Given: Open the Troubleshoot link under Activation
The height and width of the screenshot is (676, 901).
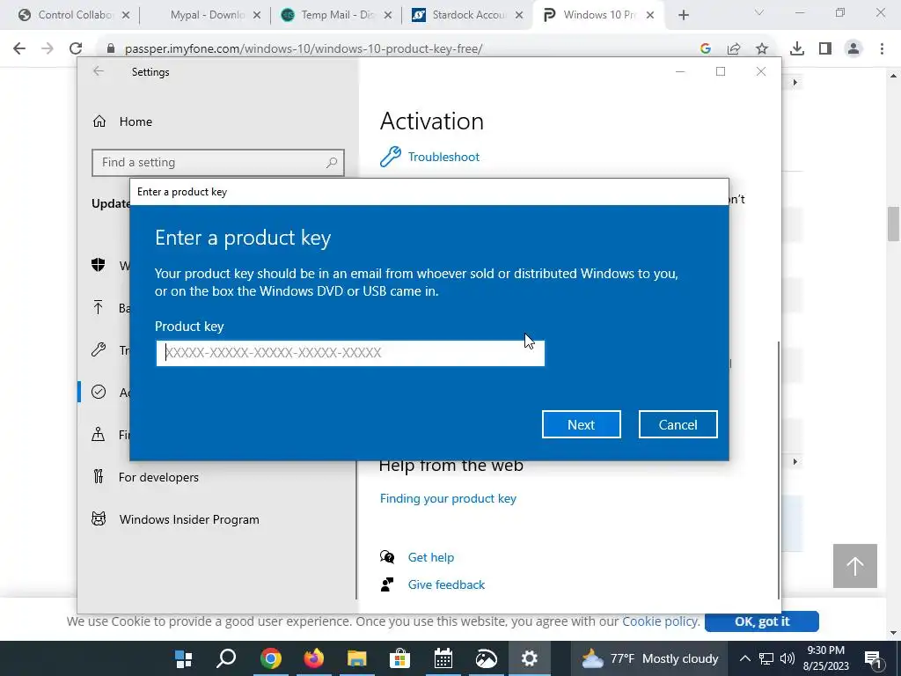Looking at the screenshot, I should (x=443, y=157).
